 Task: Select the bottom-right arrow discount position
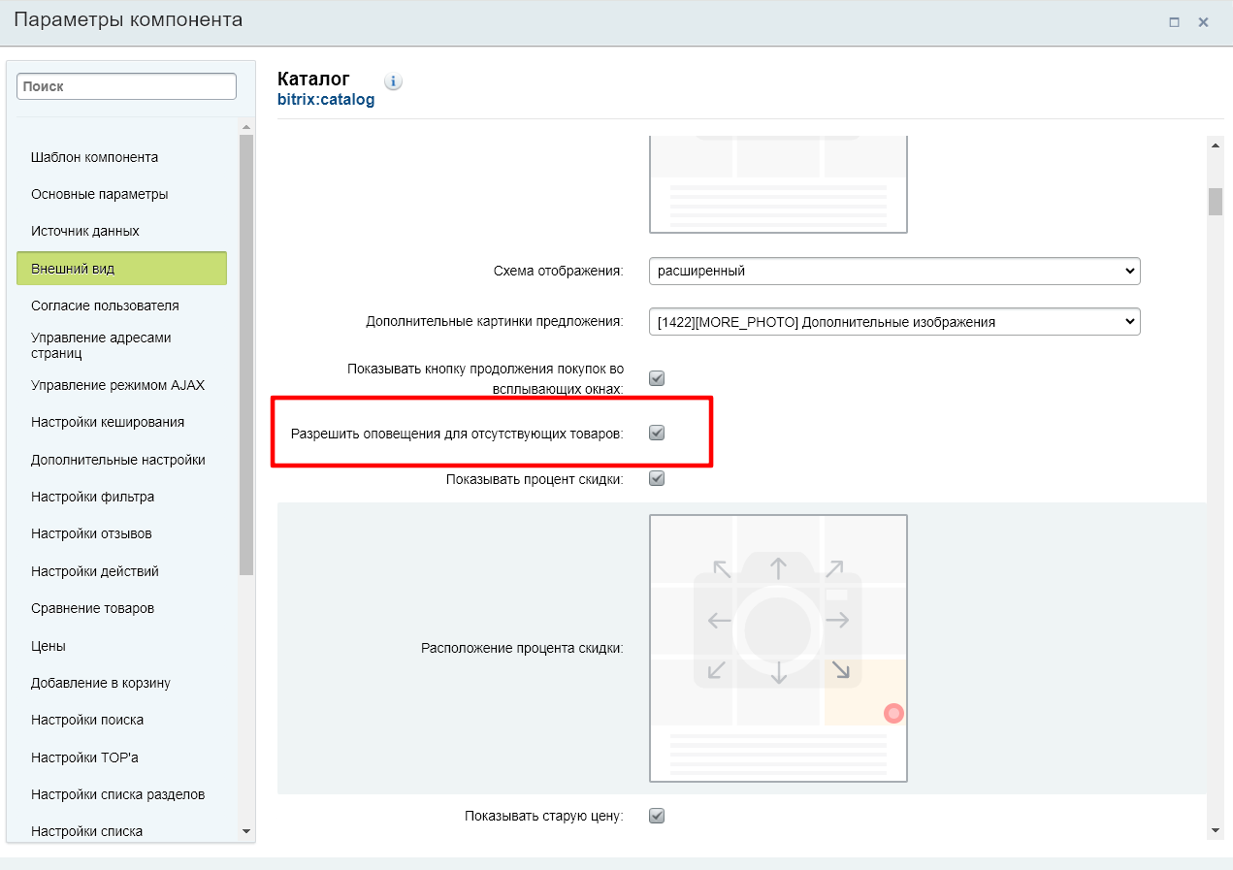tap(840, 670)
